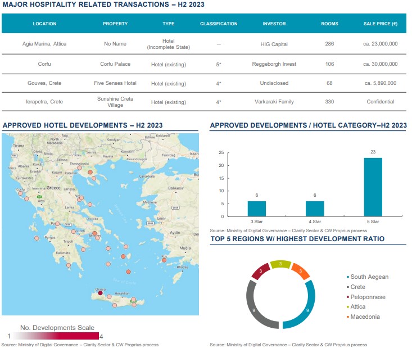This screenshot has width=412, height=348.
Task: Click the SALE PRICE (€) column header
Action: coord(380,24)
